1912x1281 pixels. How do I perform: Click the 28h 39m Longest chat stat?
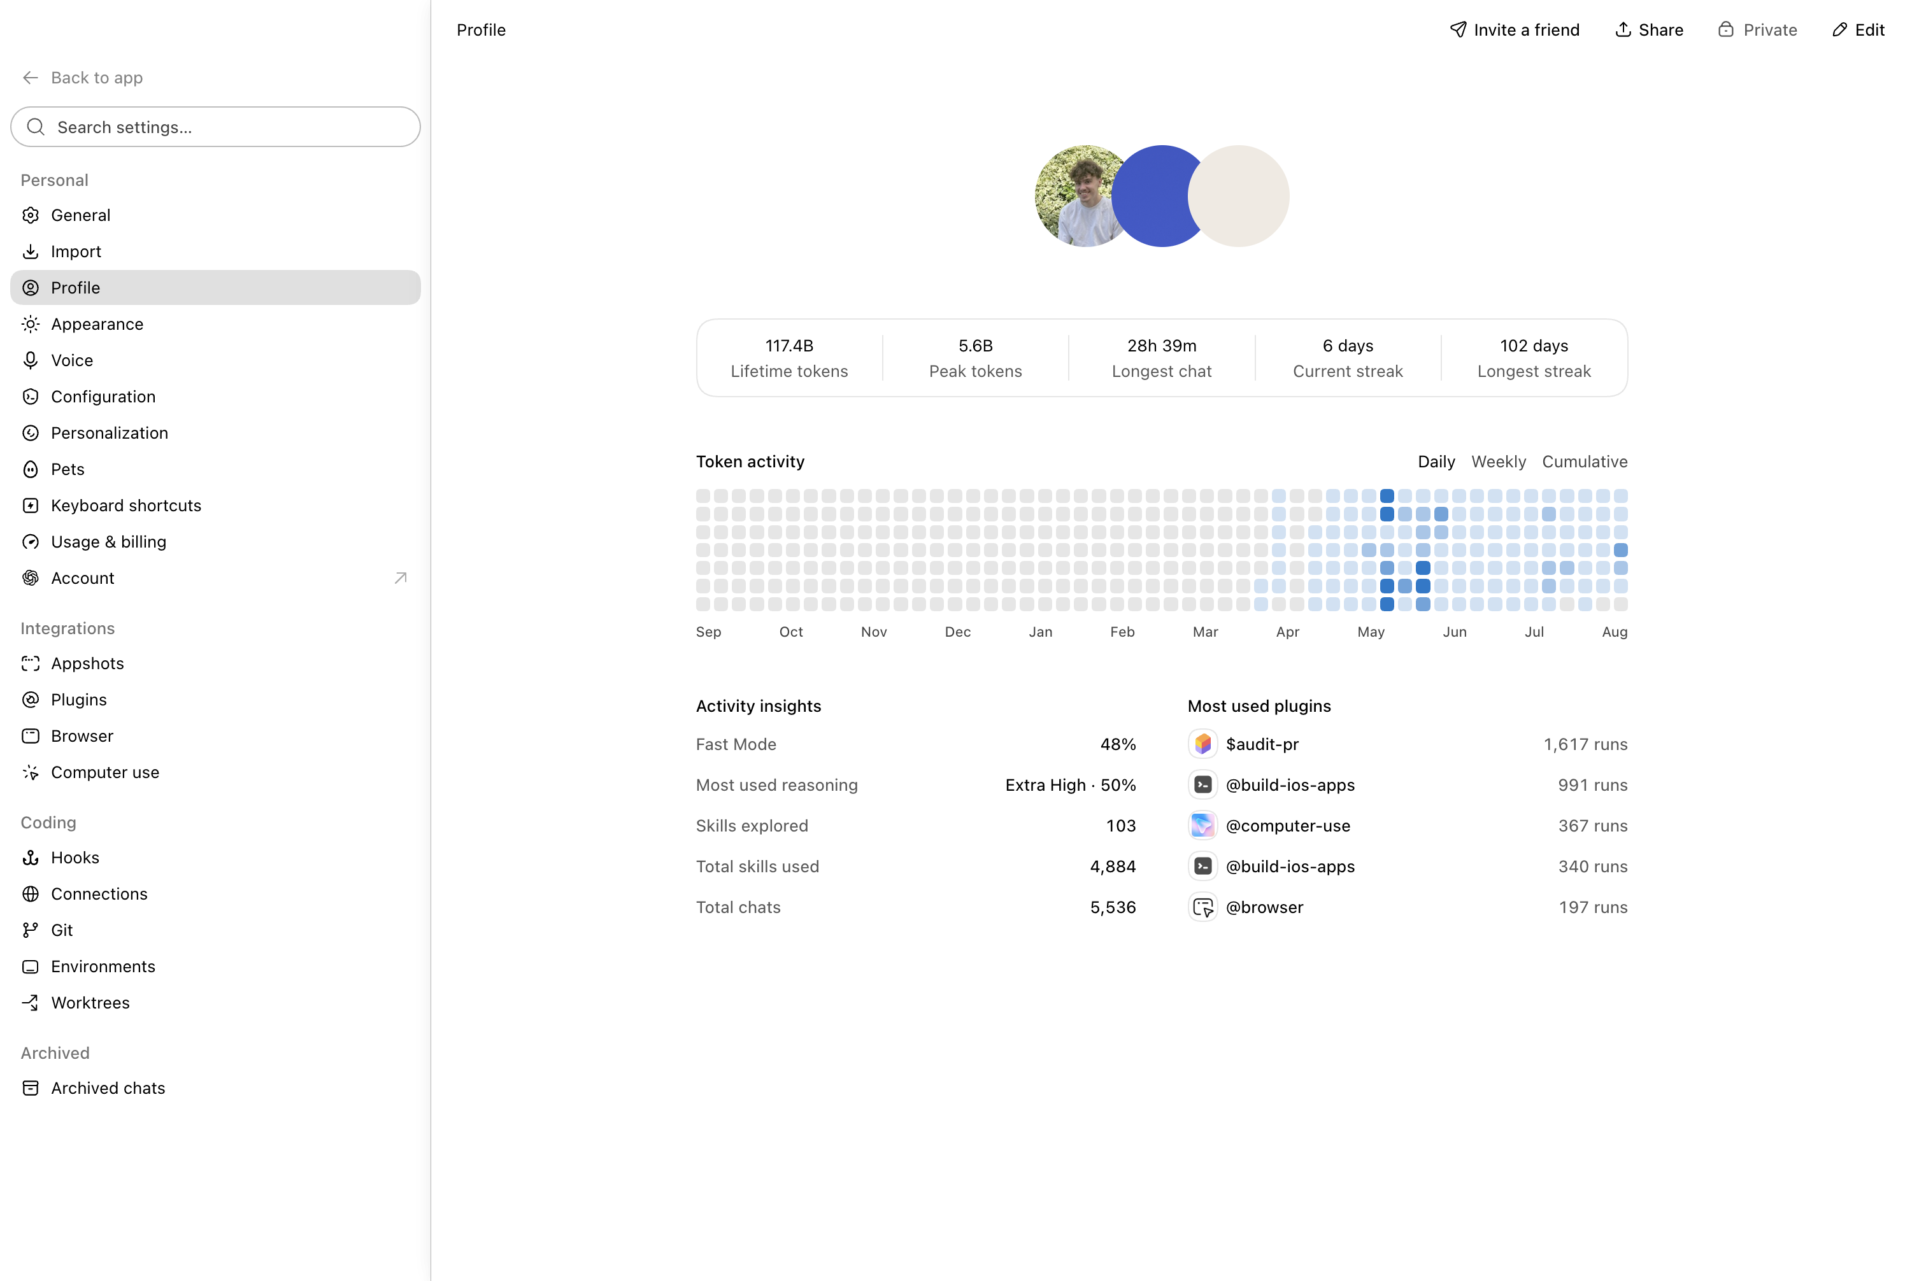(x=1162, y=358)
